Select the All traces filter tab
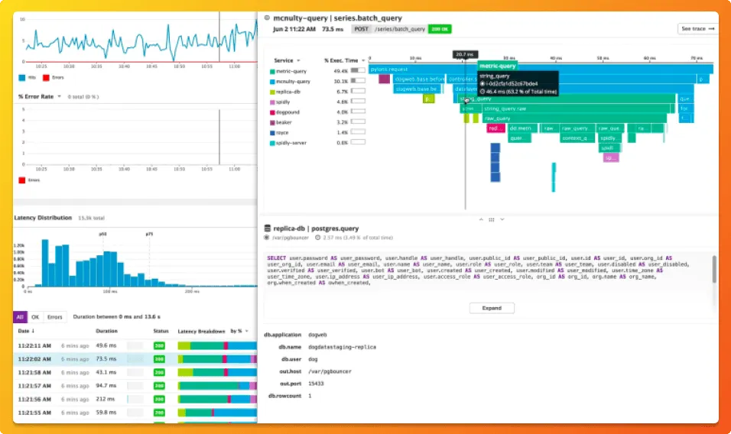 20,317
